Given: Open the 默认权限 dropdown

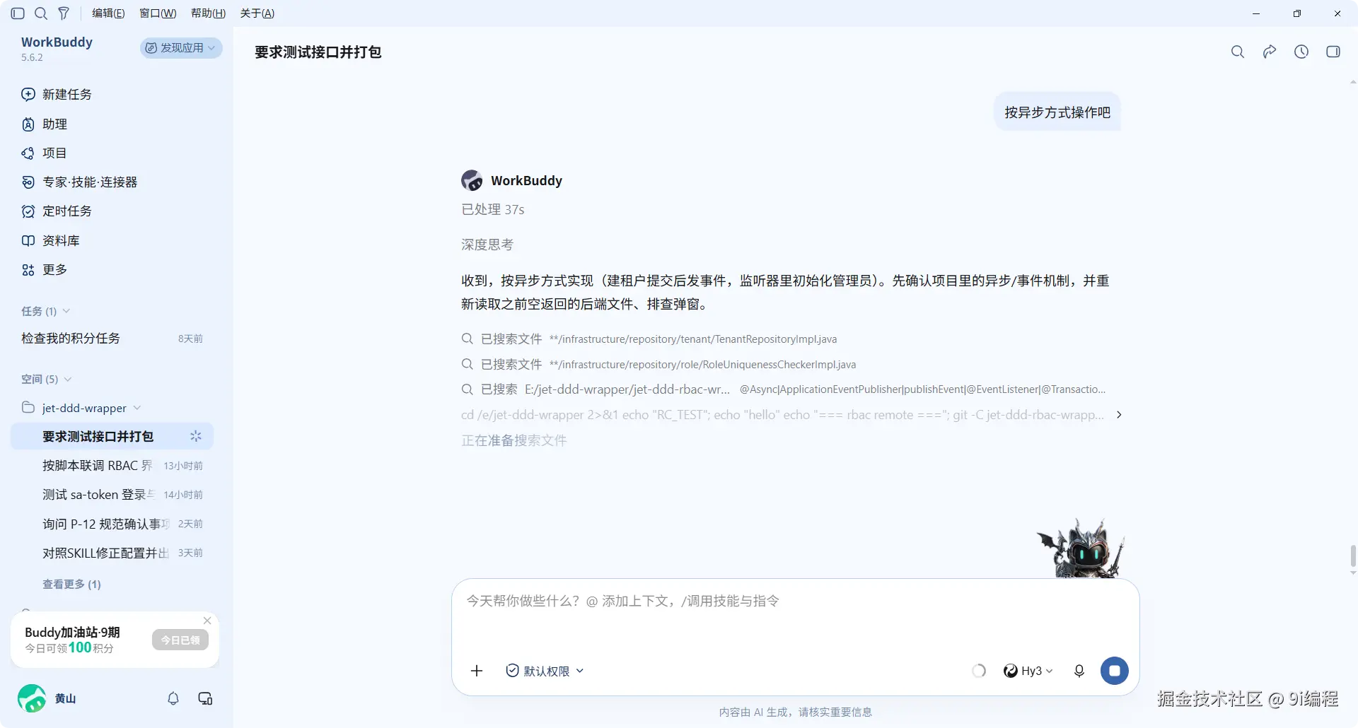Looking at the screenshot, I should coord(545,671).
